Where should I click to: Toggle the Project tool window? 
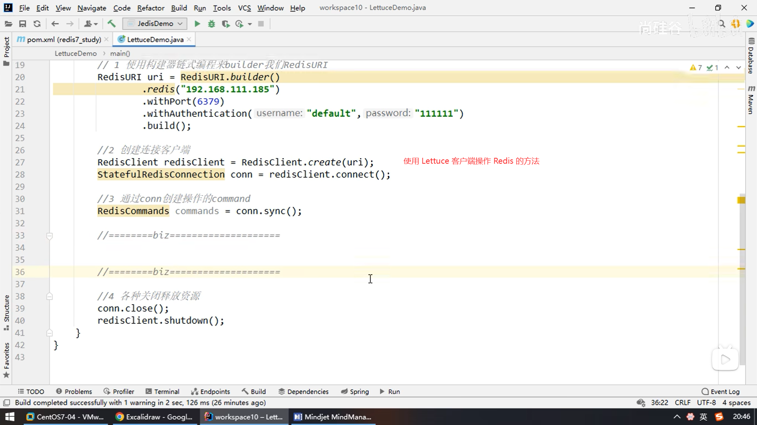tap(6, 50)
